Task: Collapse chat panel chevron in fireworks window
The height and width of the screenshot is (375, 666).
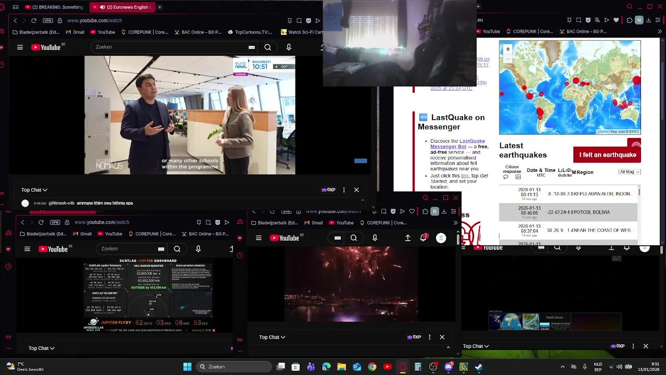Action: (x=448, y=347)
